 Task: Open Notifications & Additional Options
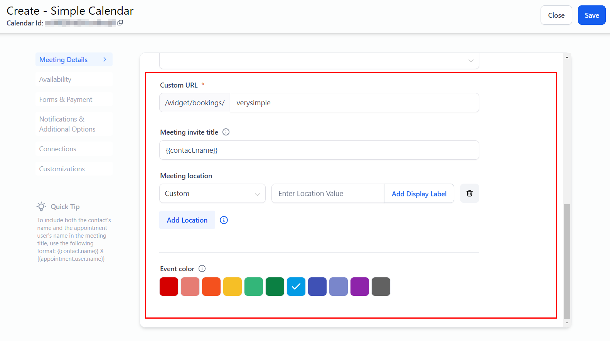point(67,124)
